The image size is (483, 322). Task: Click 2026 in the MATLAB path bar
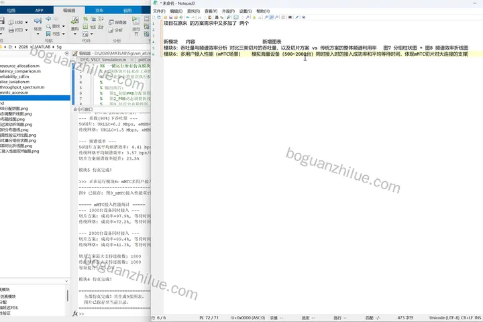23,47
